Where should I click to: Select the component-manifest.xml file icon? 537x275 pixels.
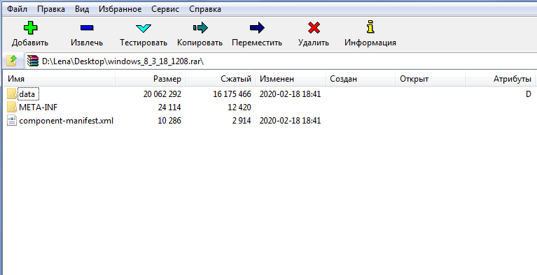pos(12,121)
